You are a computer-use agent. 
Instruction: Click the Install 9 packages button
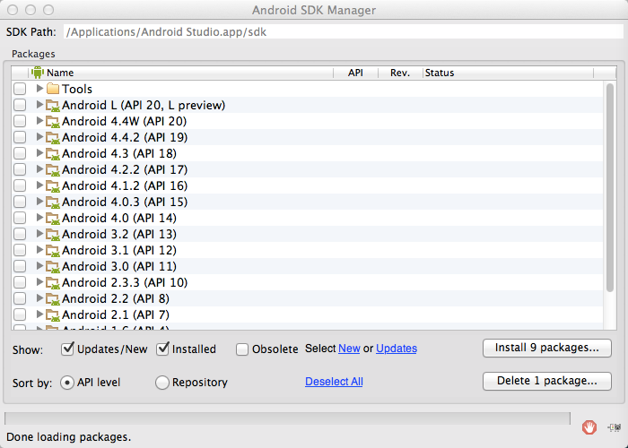(547, 348)
